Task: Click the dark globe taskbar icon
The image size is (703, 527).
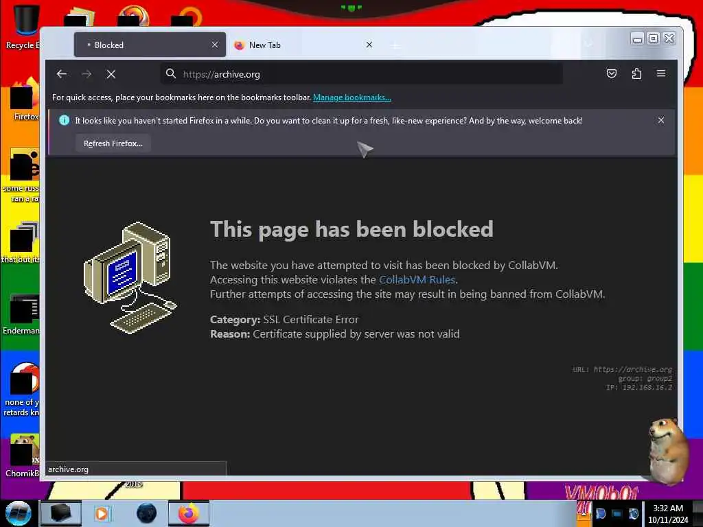Action: pyautogui.click(x=147, y=513)
